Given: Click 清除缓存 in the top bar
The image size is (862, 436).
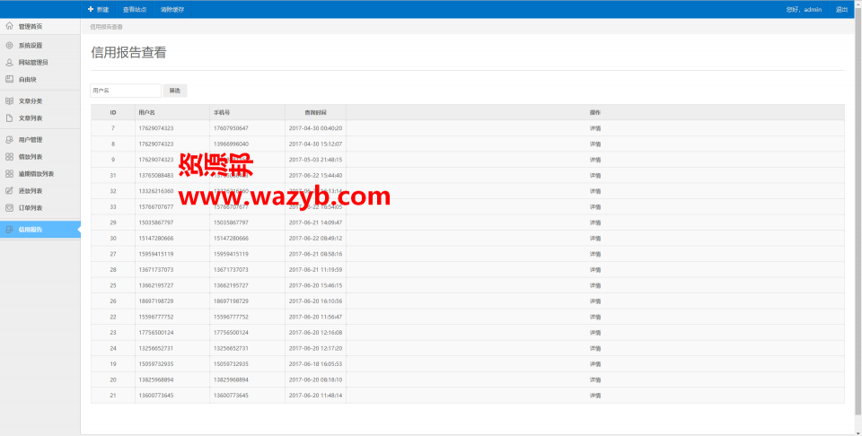Looking at the screenshot, I should point(172,9).
